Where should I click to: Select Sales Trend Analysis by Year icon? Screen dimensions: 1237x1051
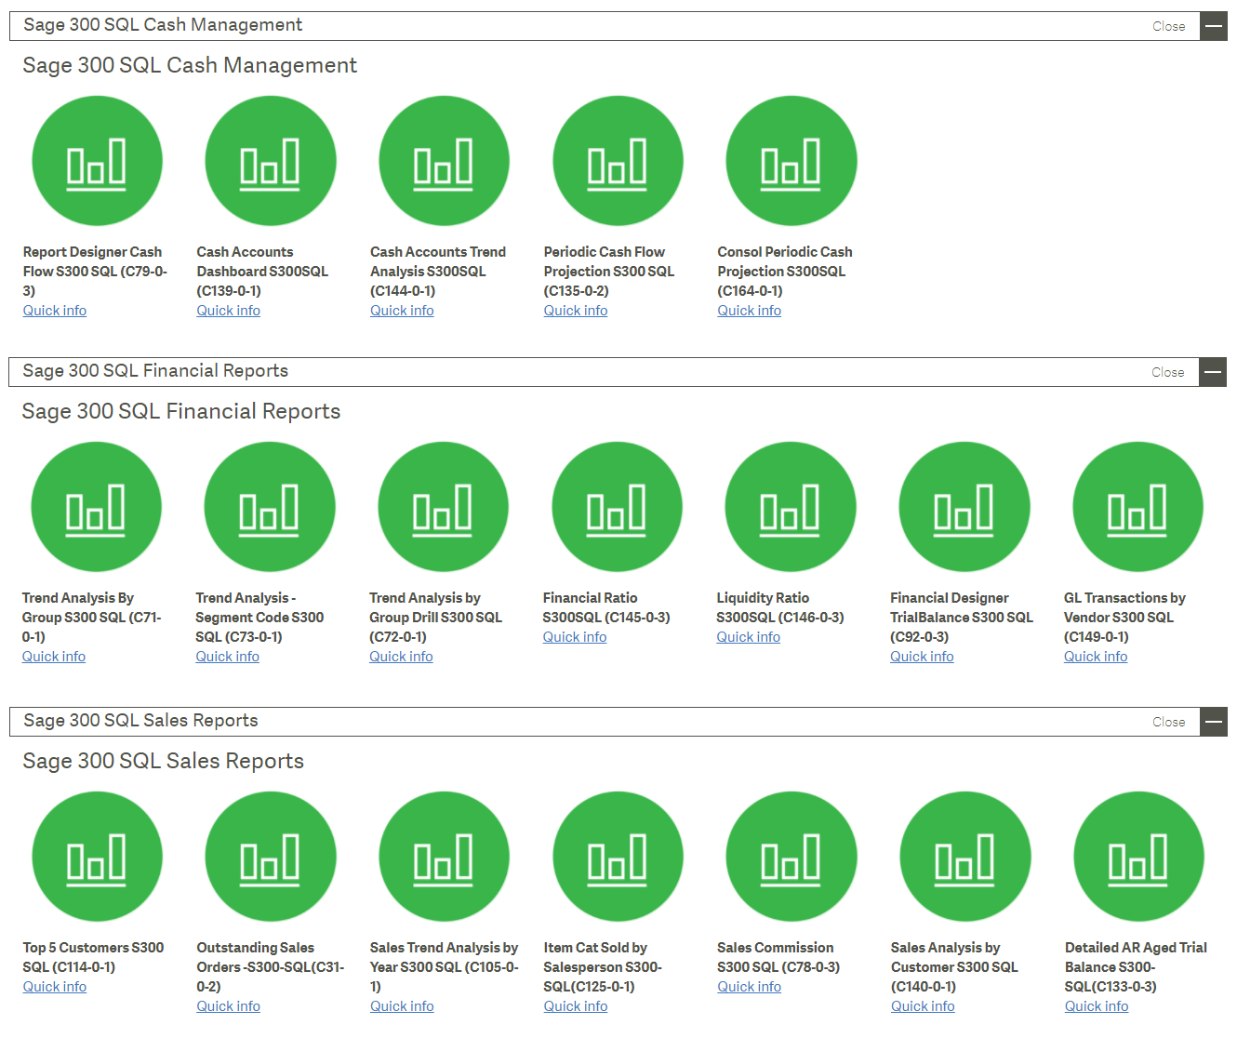click(445, 857)
